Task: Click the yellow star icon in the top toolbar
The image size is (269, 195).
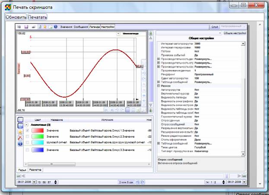Action: 45,27
